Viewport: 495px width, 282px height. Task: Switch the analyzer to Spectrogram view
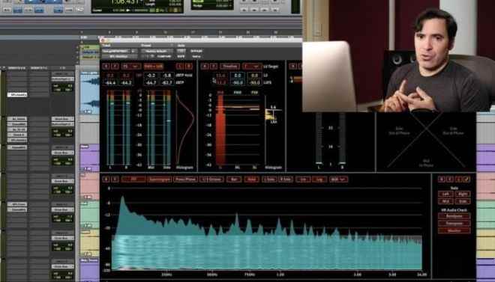tap(160, 180)
